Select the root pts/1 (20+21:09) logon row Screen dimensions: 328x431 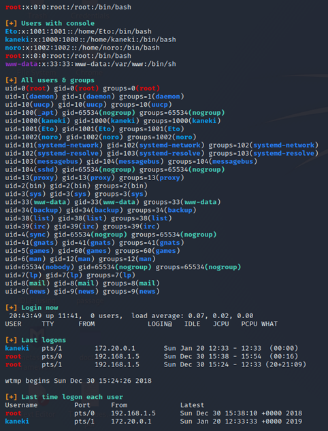coord(155,364)
